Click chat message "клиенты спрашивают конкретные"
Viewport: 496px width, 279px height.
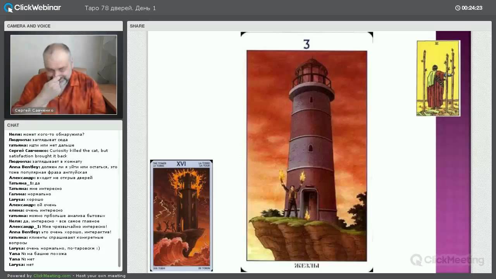[66, 238]
